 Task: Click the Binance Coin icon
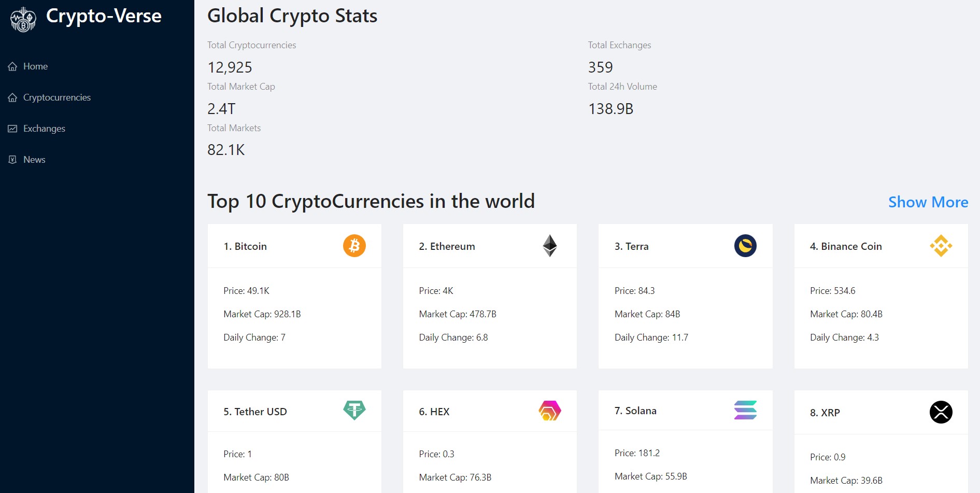pos(941,246)
